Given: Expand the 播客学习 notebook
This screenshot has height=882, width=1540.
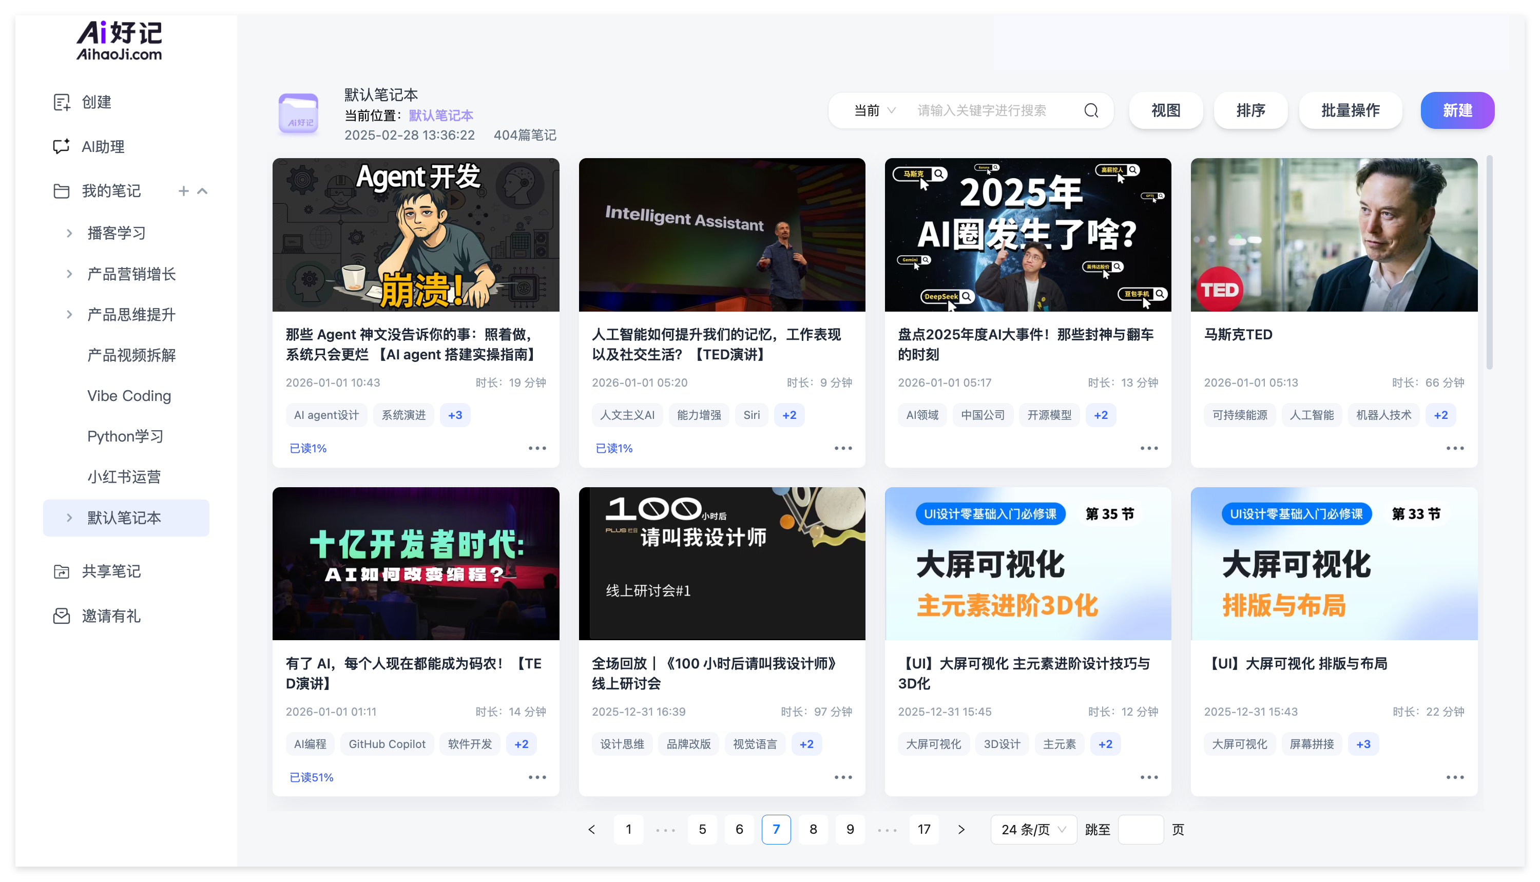Looking at the screenshot, I should point(69,233).
